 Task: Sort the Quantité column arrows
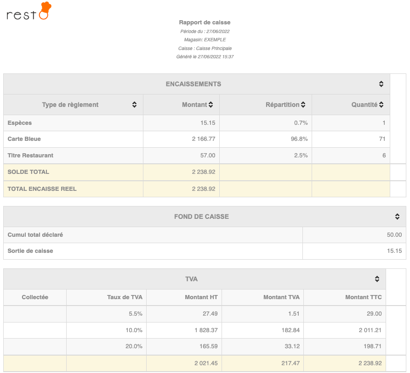(x=381, y=105)
